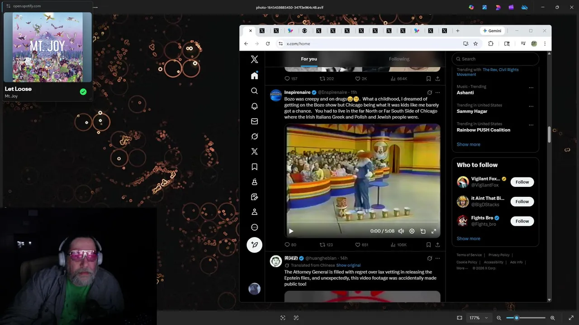
Task: Click Show original translation link
Action: (348, 265)
